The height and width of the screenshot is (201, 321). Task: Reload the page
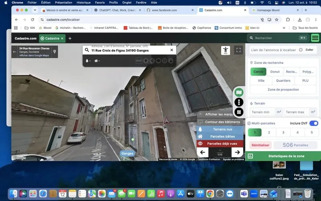tap(33, 20)
